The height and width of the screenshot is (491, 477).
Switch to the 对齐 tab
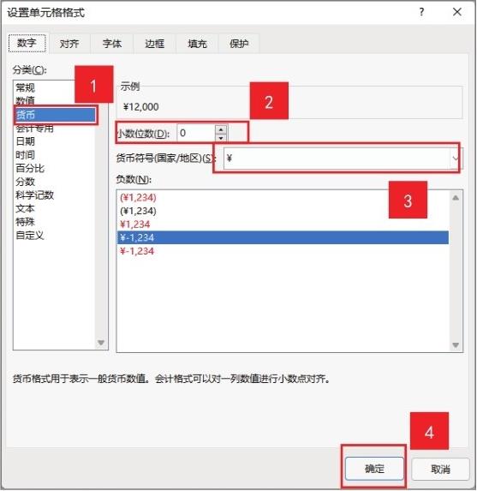(x=69, y=44)
